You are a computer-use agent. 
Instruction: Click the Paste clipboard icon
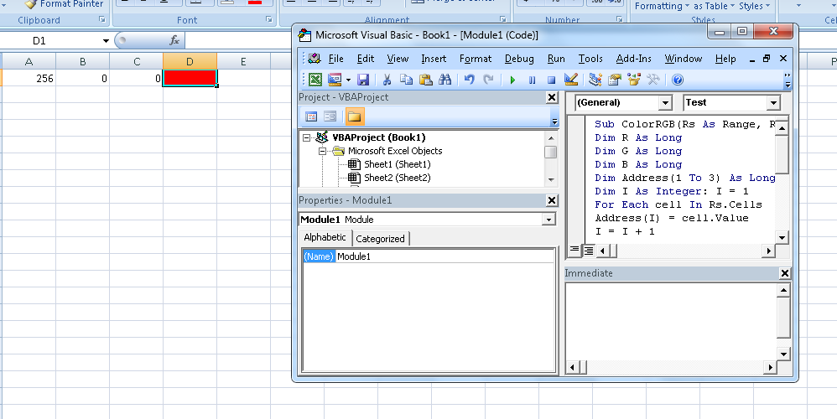425,80
